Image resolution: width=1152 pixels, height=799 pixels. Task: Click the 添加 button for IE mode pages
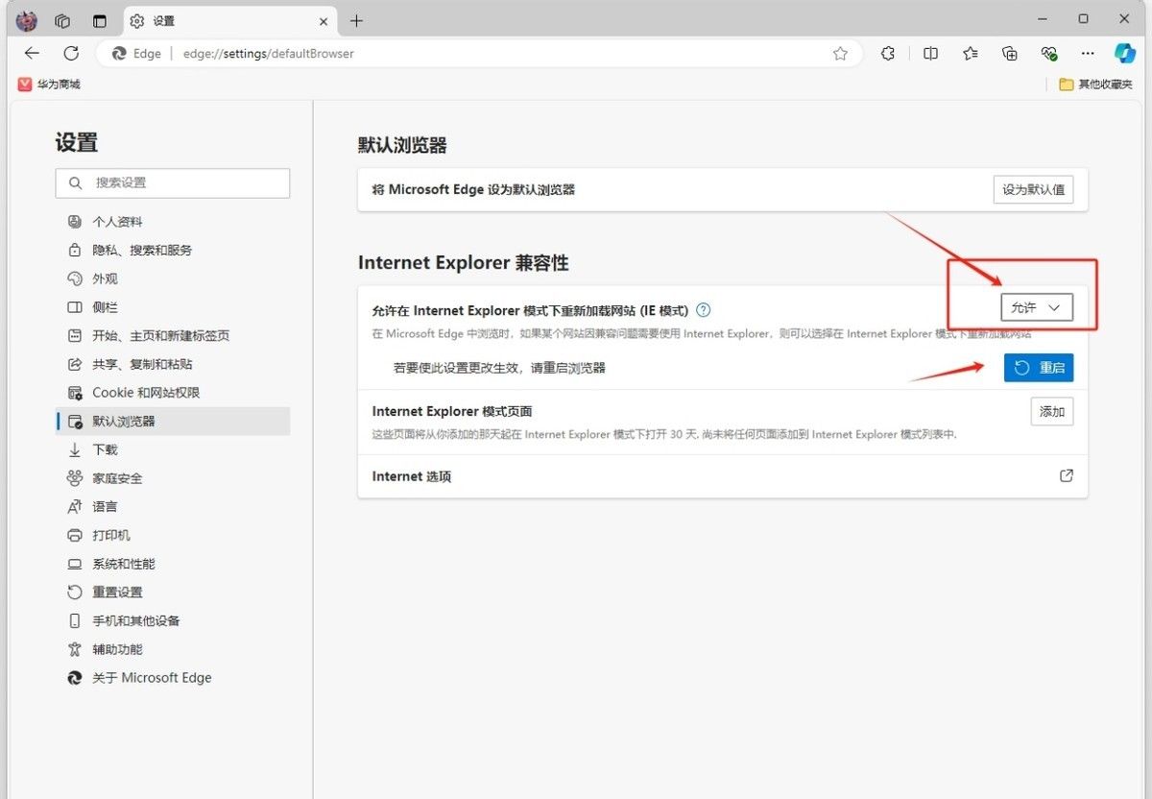click(1051, 411)
